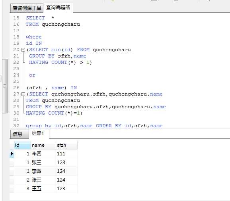The width and height of the screenshot is (230, 201).
Task: Click the sfzh column header
Action: 66,145
